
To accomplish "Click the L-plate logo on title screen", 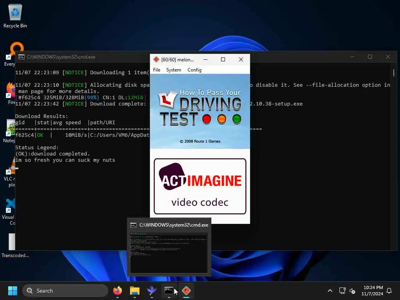I will point(167,99).
